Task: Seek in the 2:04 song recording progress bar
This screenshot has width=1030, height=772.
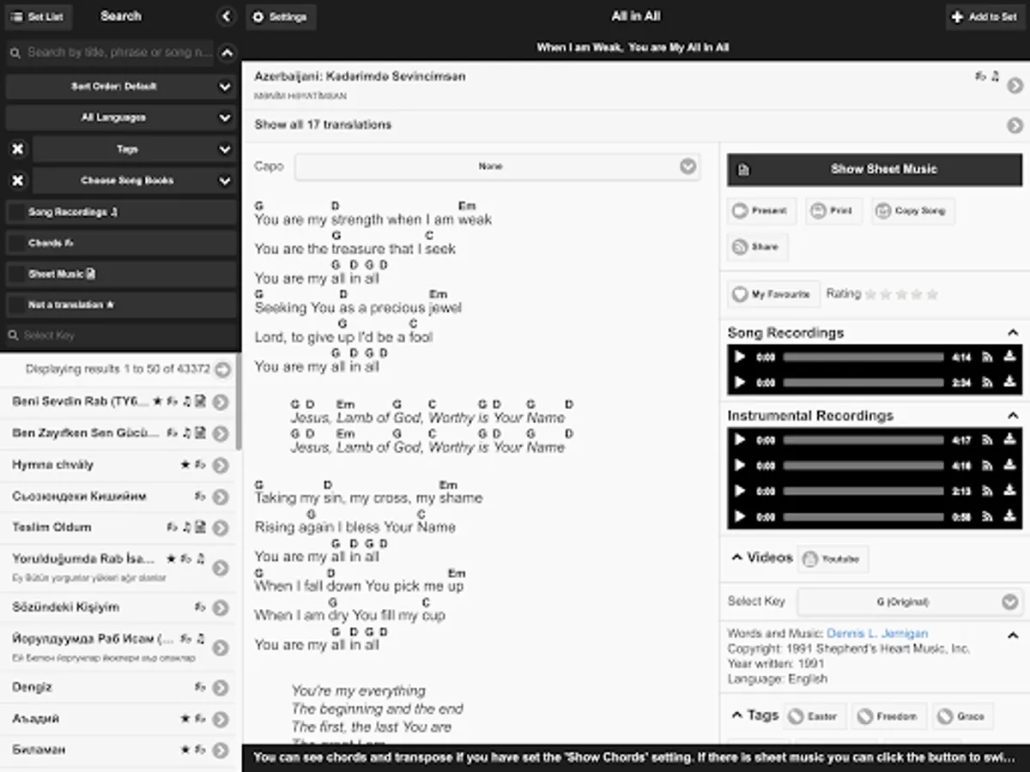Action: [863, 383]
